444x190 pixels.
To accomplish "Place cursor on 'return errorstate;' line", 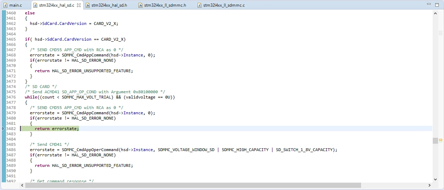I will 57,129.
